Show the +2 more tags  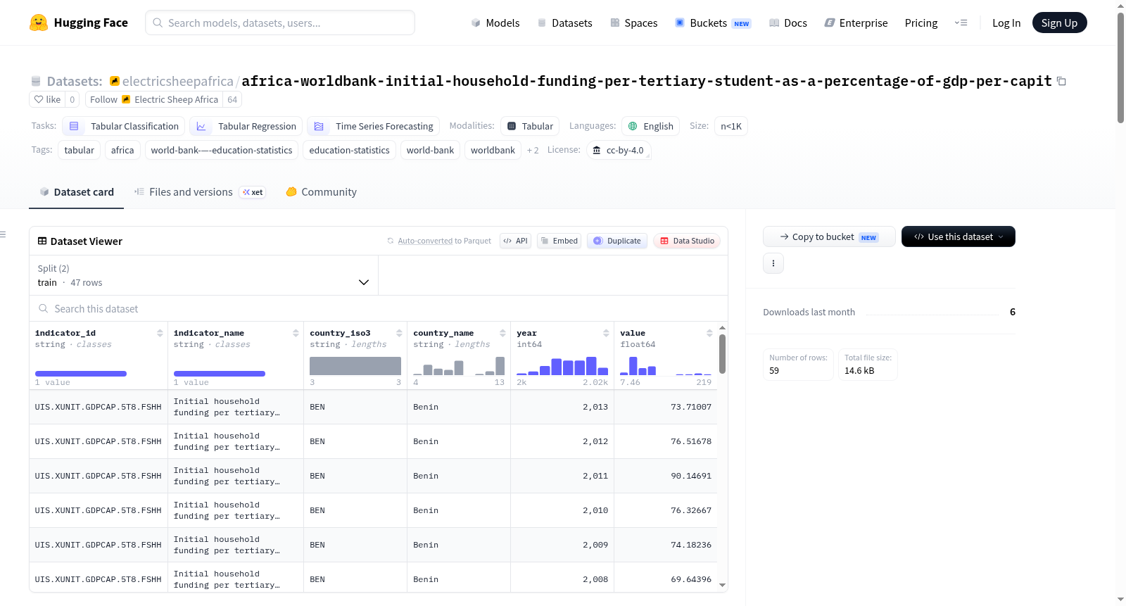pyautogui.click(x=533, y=151)
